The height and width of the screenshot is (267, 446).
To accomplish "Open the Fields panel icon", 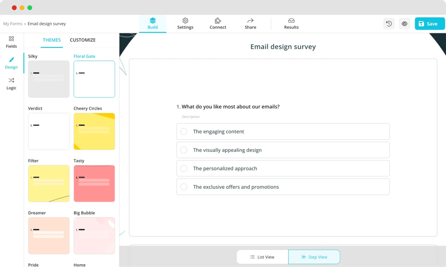I will coord(11,39).
